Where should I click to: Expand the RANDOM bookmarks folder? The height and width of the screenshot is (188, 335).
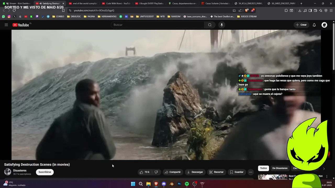(174, 16)
